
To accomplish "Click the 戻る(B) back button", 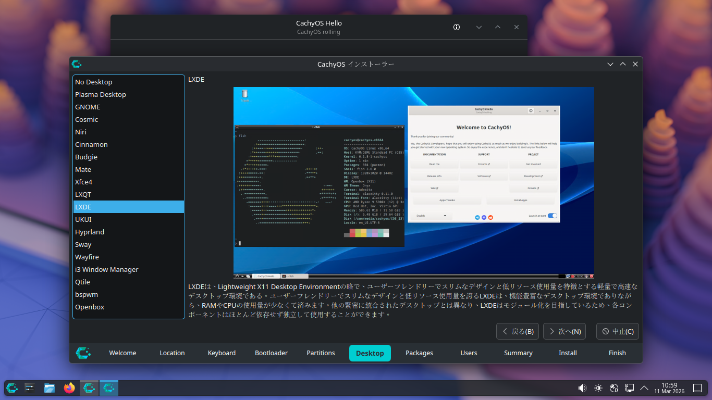I will pyautogui.click(x=518, y=331).
